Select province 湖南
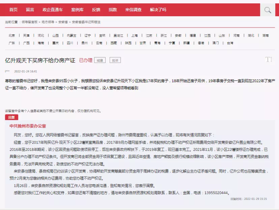The width and height of the screenshot is (279, 210). [x=265, y=36]
